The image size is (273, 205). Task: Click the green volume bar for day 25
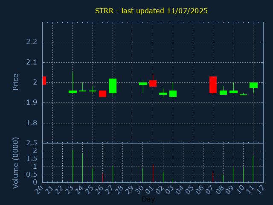pyautogui.click(x=93, y=175)
